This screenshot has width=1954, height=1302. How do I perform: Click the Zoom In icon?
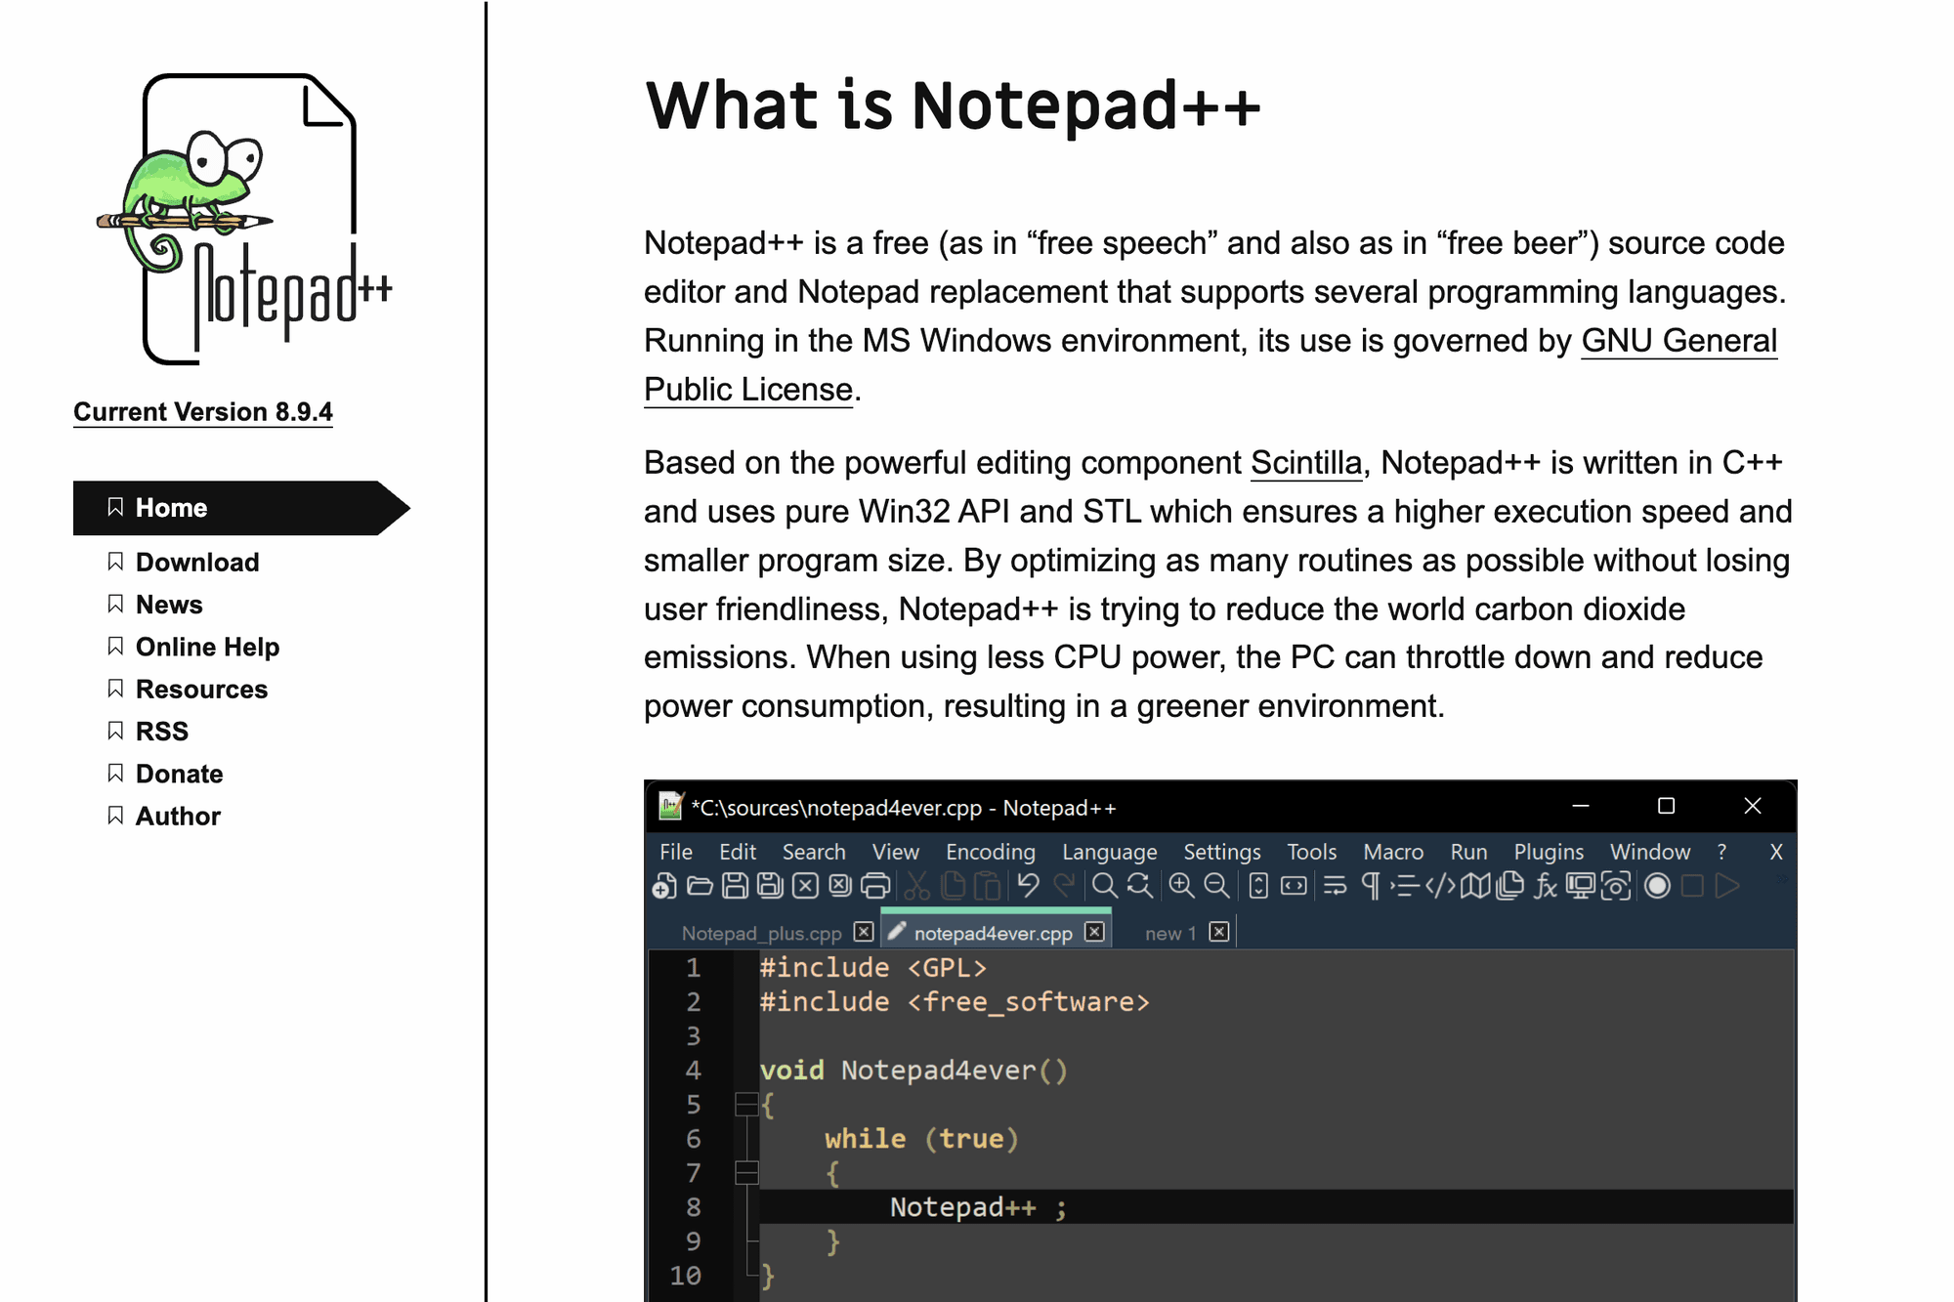click(x=1181, y=886)
